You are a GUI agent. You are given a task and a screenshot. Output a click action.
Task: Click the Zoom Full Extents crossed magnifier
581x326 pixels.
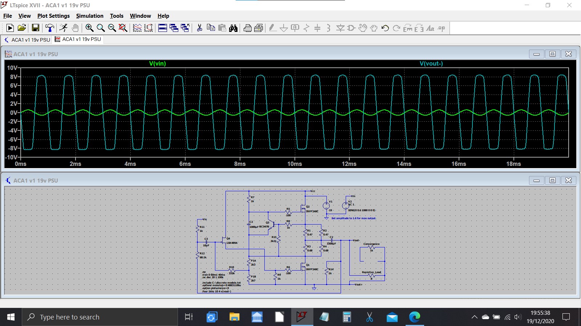coord(123,28)
